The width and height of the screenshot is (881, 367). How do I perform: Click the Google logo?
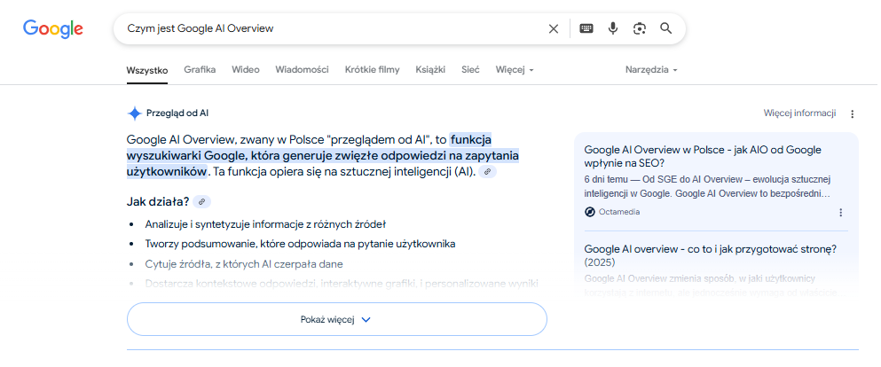(x=53, y=28)
